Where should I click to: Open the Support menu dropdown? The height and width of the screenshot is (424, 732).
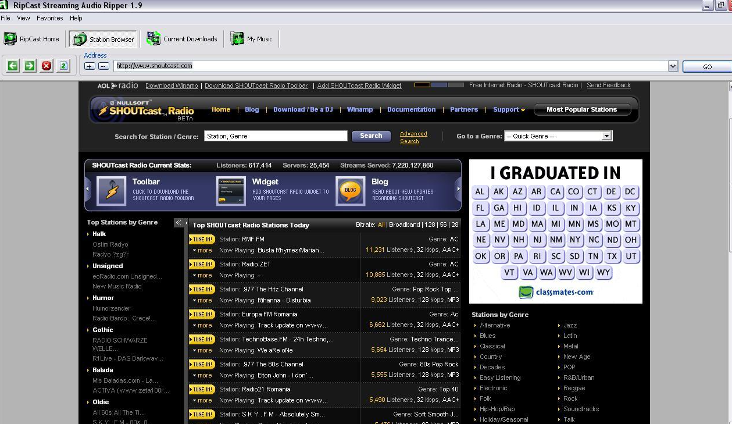pos(509,109)
